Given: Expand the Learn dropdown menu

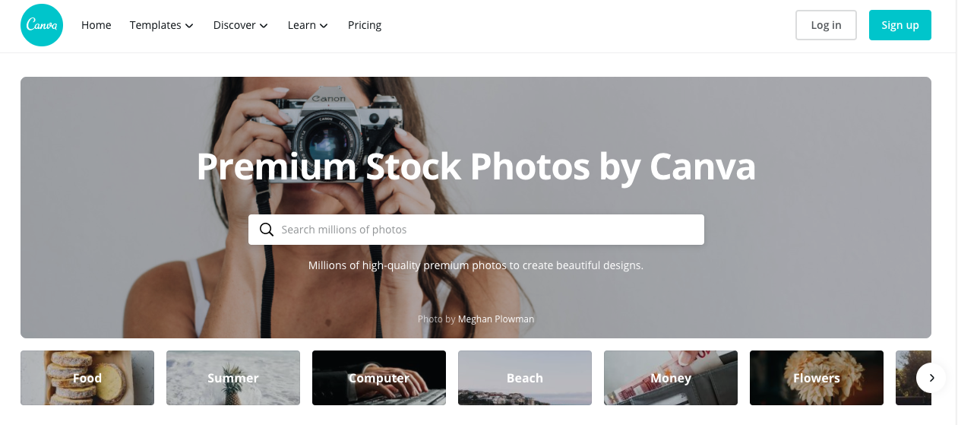Looking at the screenshot, I should pyautogui.click(x=308, y=25).
